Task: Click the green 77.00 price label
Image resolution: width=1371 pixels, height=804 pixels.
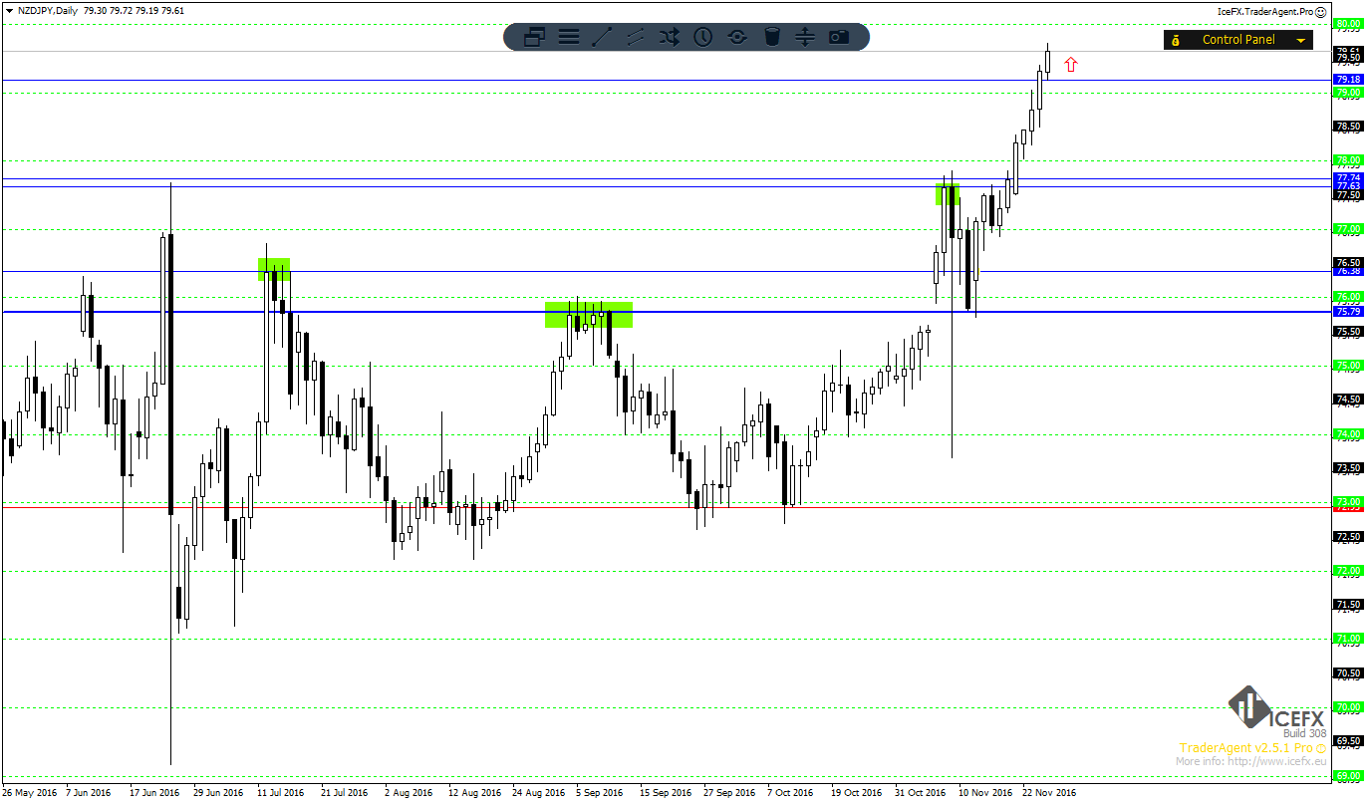Action: tap(1348, 229)
